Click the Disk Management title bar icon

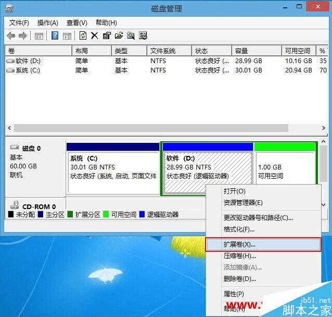(9, 8)
